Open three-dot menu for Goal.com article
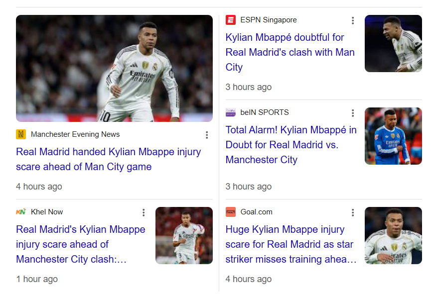Viewport: 432px width, 294px height. pyautogui.click(x=353, y=212)
